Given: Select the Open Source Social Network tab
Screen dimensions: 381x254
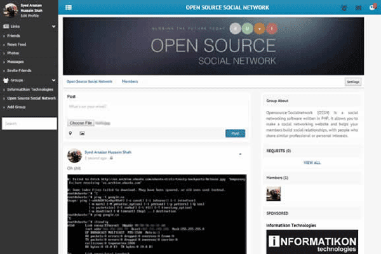Looking at the screenshot, I should pos(90,82).
